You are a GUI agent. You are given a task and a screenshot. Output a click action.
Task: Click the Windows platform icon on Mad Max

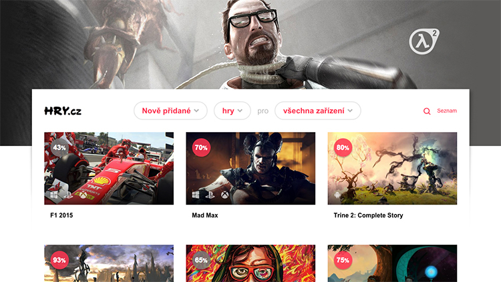[196, 194]
